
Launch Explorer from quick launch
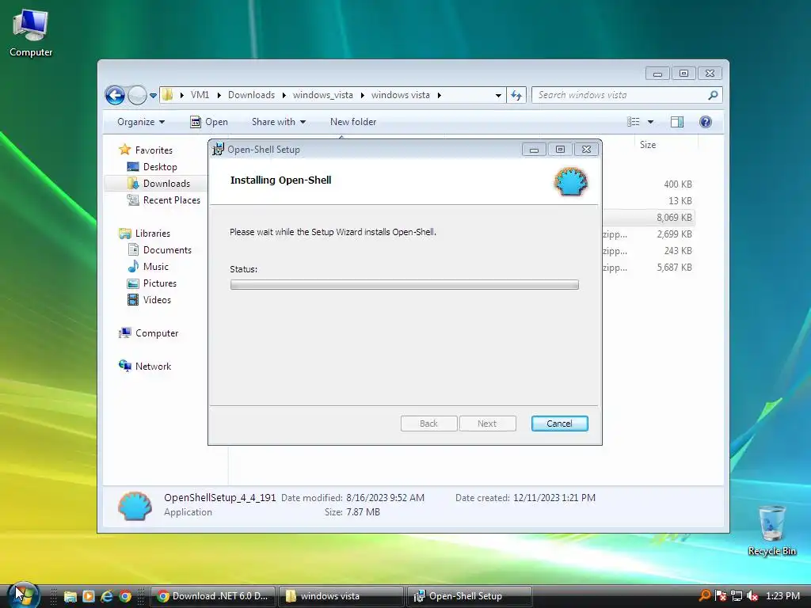click(70, 597)
